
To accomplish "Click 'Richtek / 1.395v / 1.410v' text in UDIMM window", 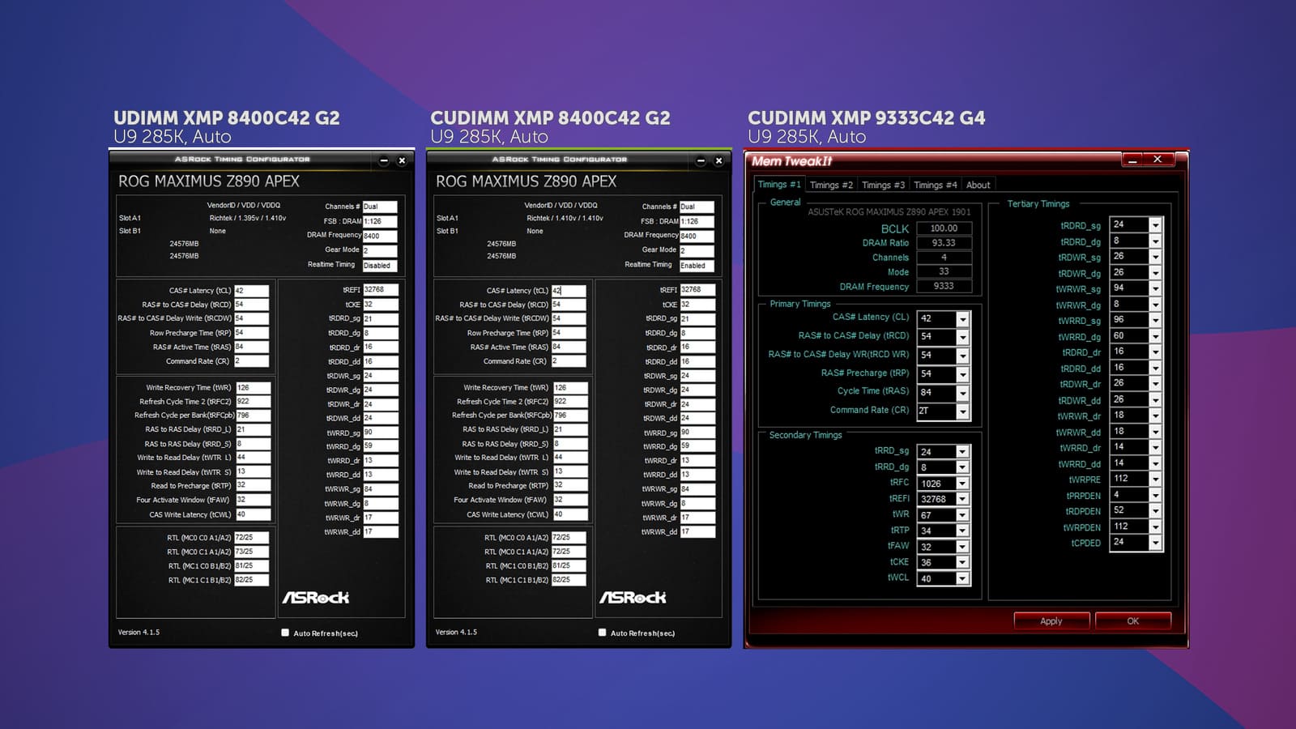I will [247, 218].
